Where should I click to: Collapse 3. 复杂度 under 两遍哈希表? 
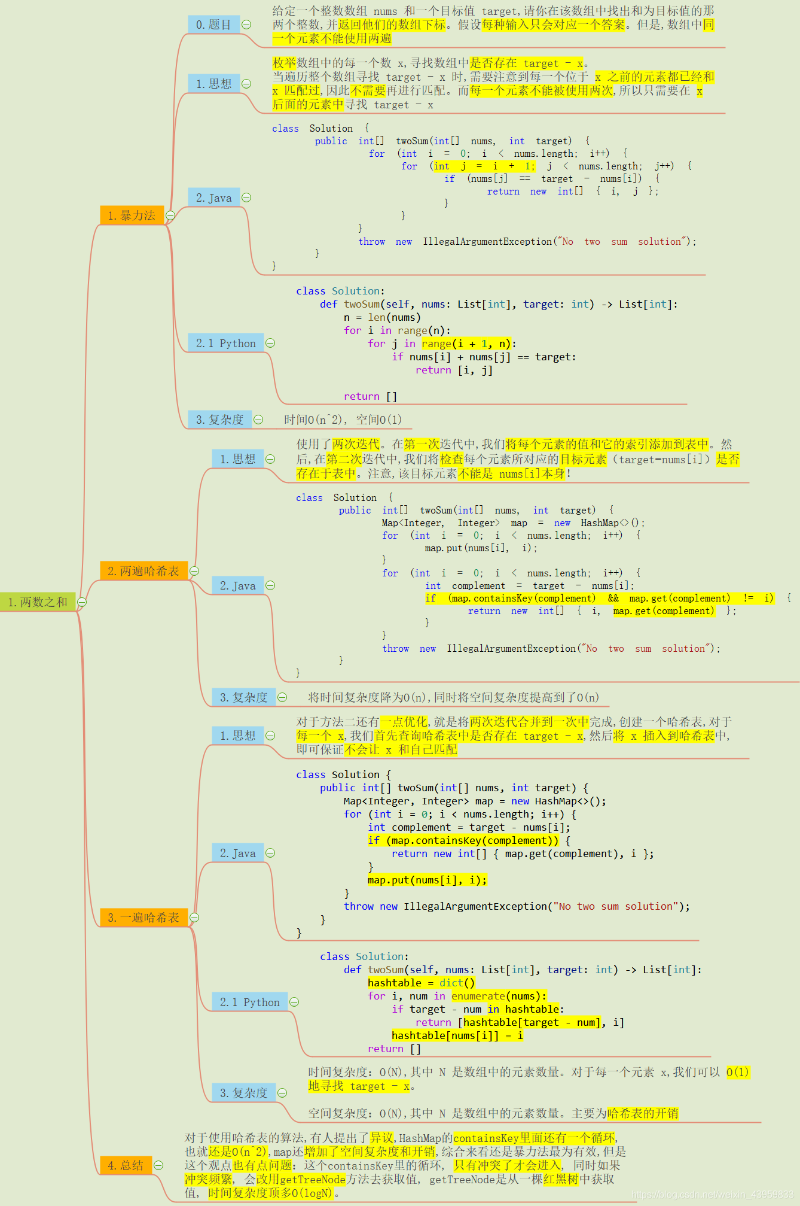(282, 697)
